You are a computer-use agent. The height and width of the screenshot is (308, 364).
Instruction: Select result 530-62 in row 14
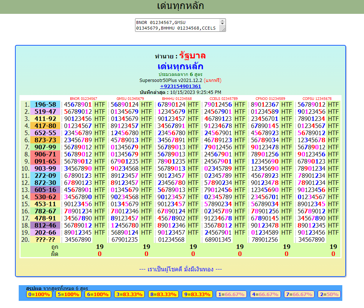pos(45,197)
